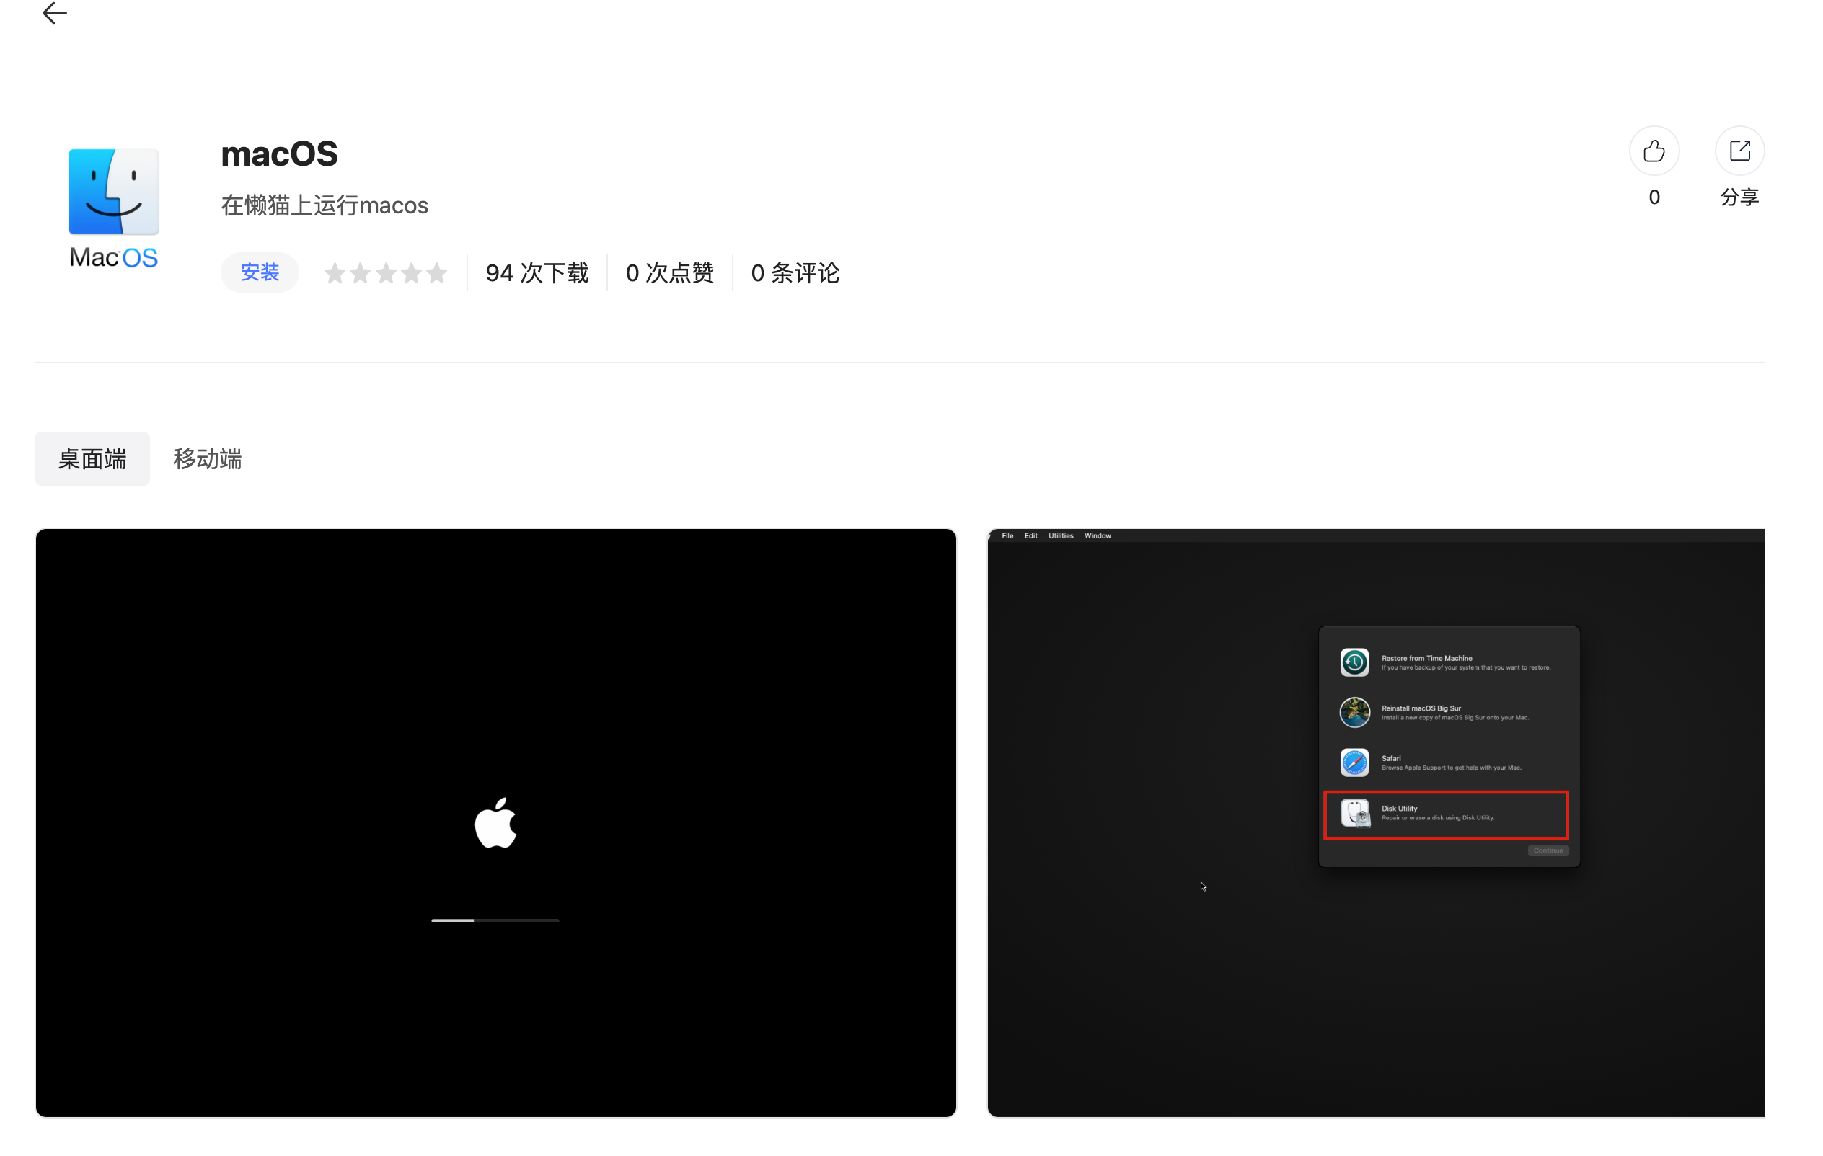Select the Restore from Time Machine icon
The width and height of the screenshot is (1823, 1156).
pyautogui.click(x=1354, y=662)
